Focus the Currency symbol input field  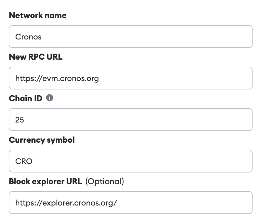(131, 161)
